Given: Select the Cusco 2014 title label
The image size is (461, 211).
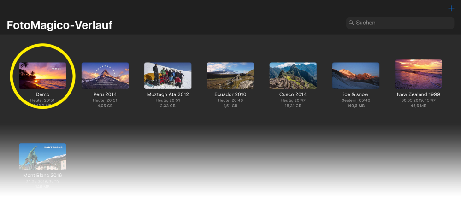Looking at the screenshot, I should [x=293, y=94].
